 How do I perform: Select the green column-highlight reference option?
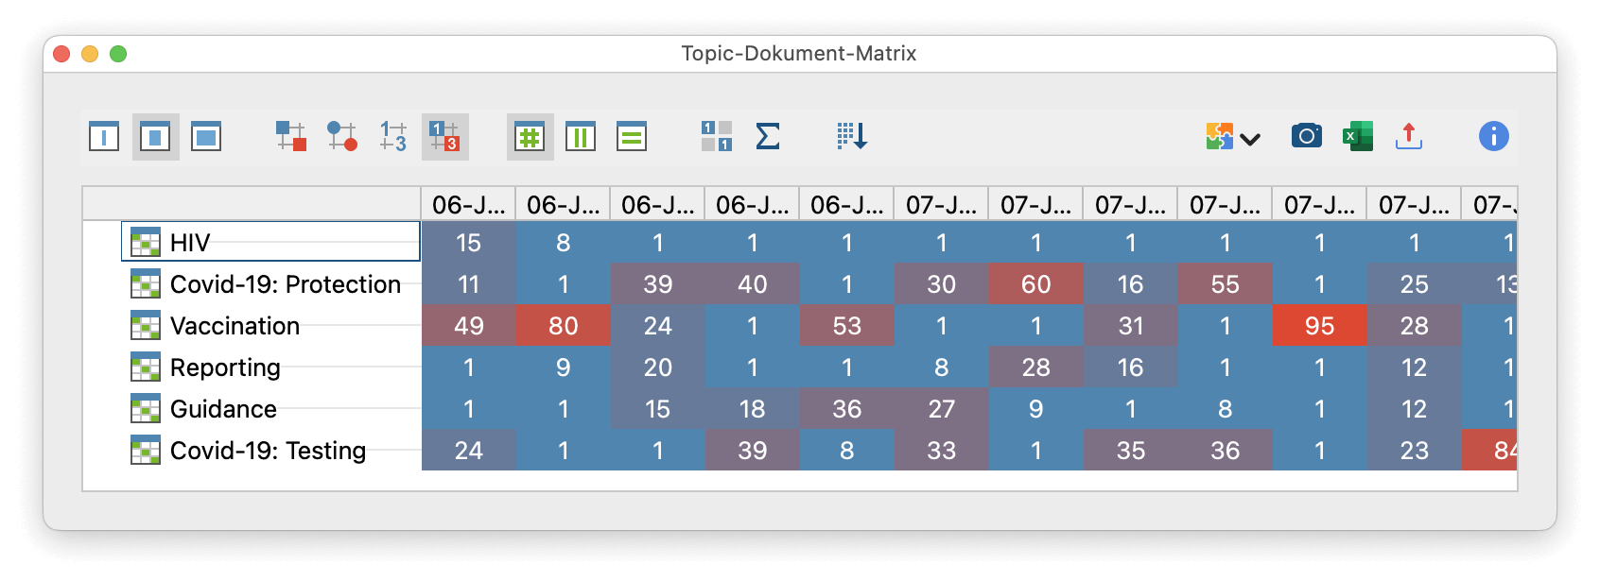580,136
